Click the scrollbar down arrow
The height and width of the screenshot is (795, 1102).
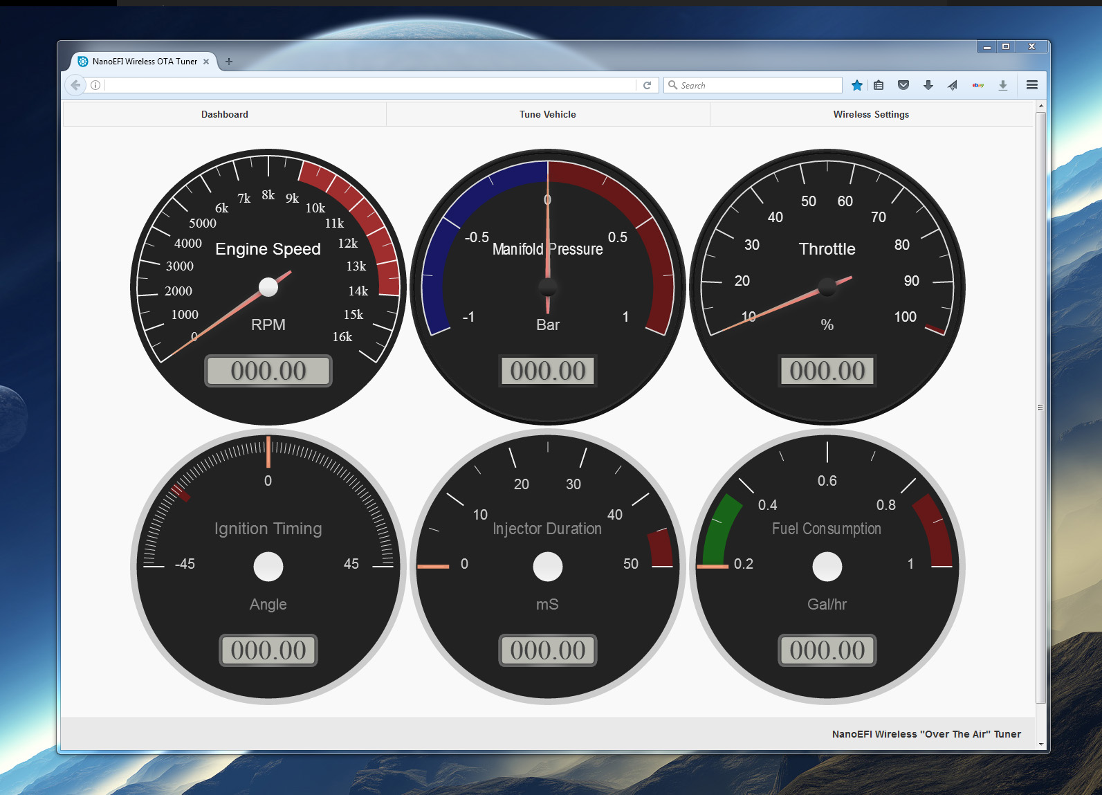[x=1040, y=744]
